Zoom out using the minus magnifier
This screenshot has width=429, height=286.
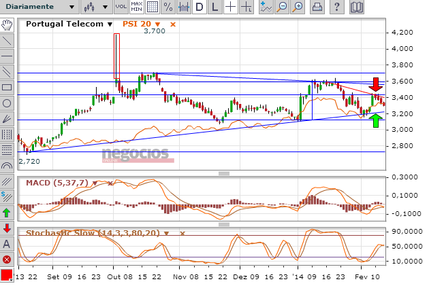coord(282,7)
